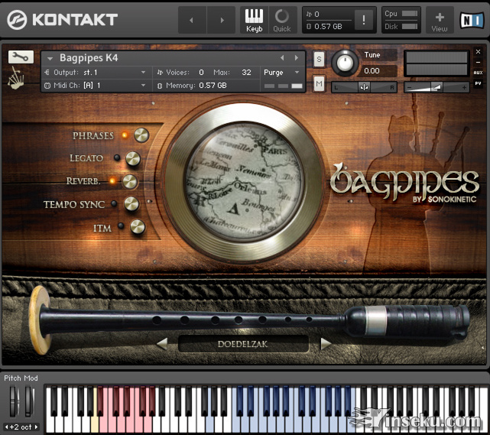Click the Tune knob
This screenshot has height=435, width=490.
click(346, 62)
